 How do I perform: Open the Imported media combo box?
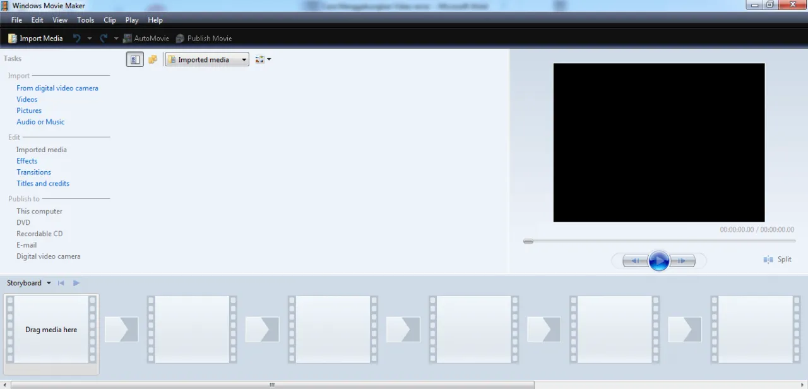point(207,59)
